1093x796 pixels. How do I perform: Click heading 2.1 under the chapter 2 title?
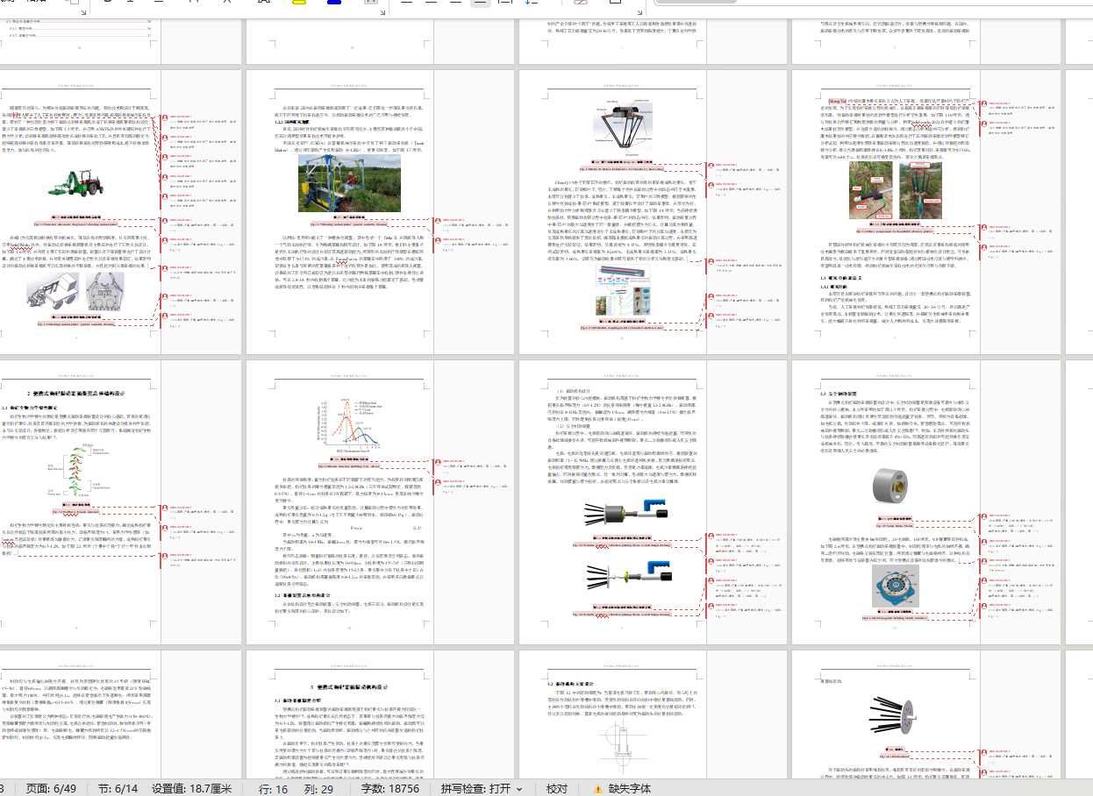pyautogui.click(x=32, y=408)
